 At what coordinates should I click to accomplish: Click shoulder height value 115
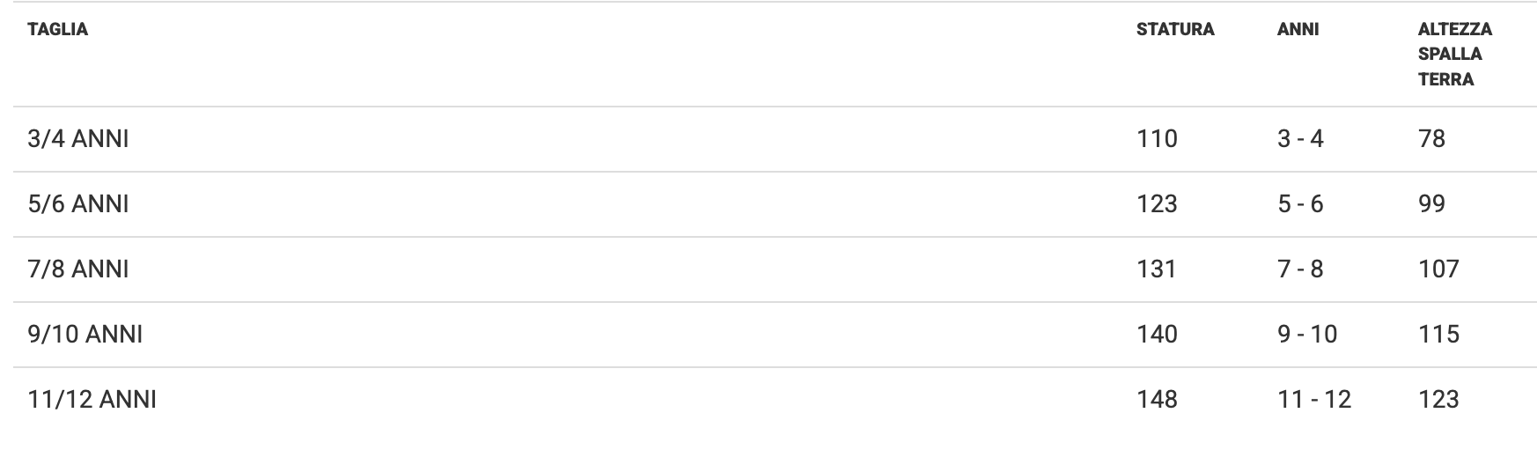click(1438, 335)
